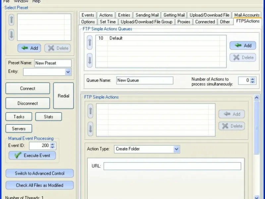Decrease number of simultaneous actions spinner
The width and height of the screenshot is (265, 199).
(252, 82)
